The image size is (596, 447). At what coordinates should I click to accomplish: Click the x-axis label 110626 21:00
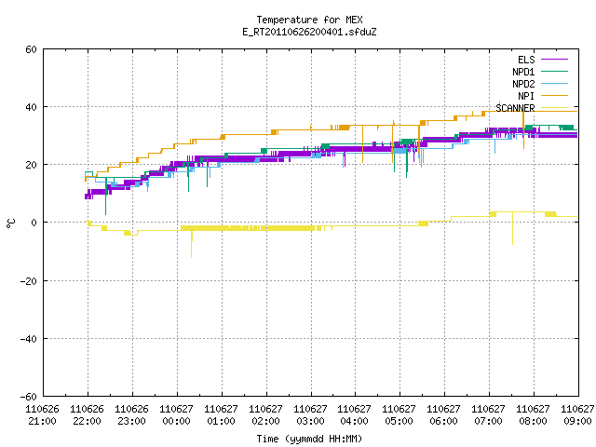coord(42,415)
